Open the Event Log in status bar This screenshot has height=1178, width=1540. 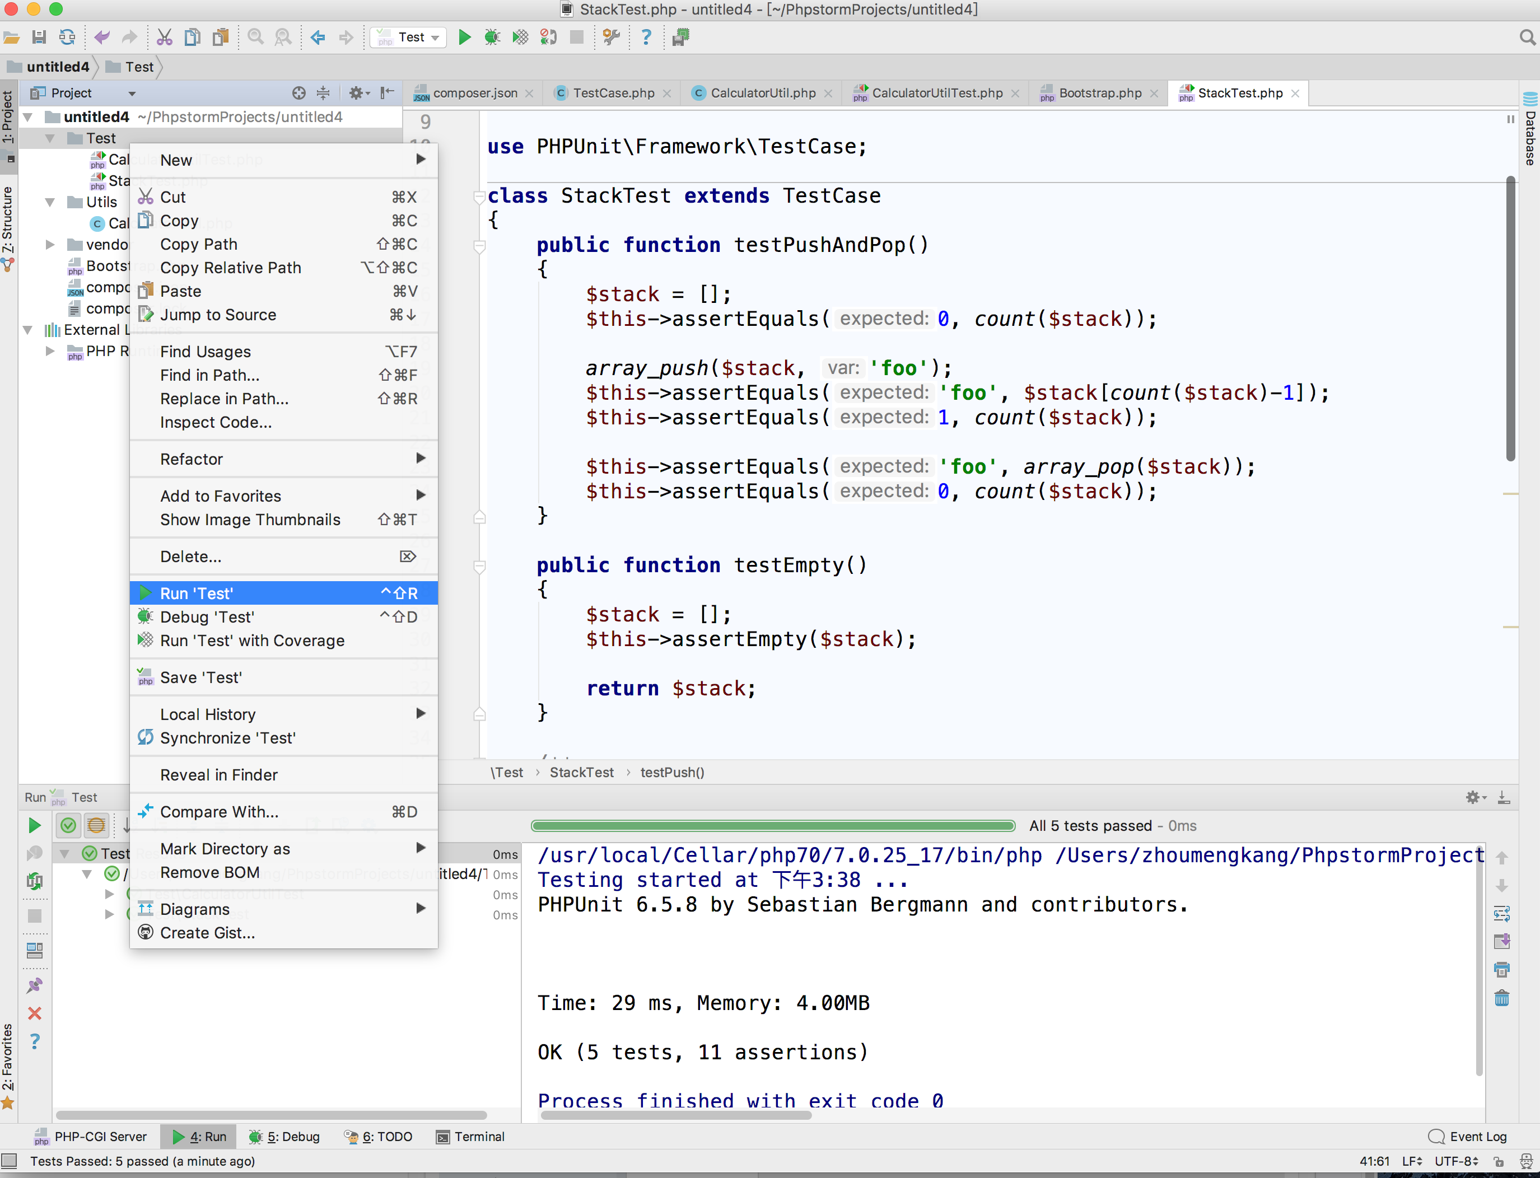pos(1467,1137)
